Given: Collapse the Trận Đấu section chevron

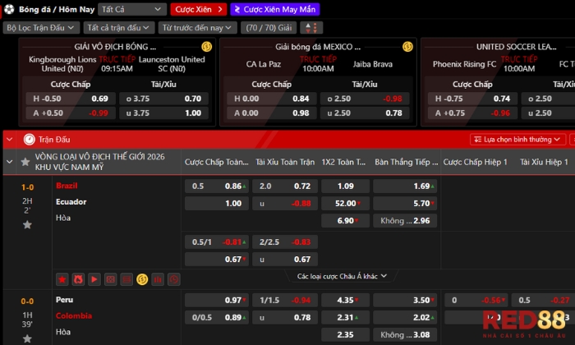Looking at the screenshot, I should (x=10, y=140).
